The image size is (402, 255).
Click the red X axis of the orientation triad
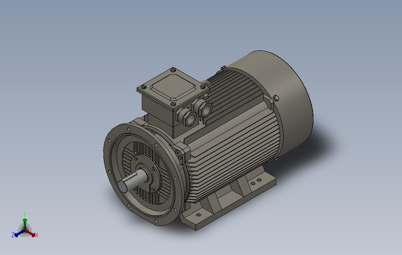(31, 233)
